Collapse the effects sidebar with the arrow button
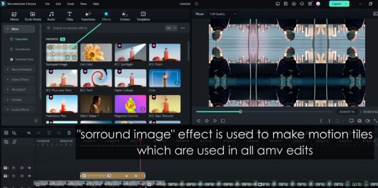The width and height of the screenshot is (378, 188). coord(36,121)
